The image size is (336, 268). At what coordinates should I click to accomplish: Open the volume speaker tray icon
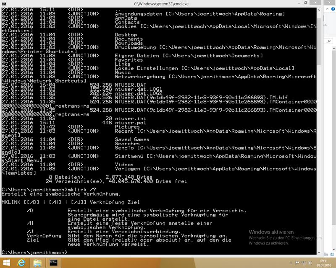click(310, 263)
